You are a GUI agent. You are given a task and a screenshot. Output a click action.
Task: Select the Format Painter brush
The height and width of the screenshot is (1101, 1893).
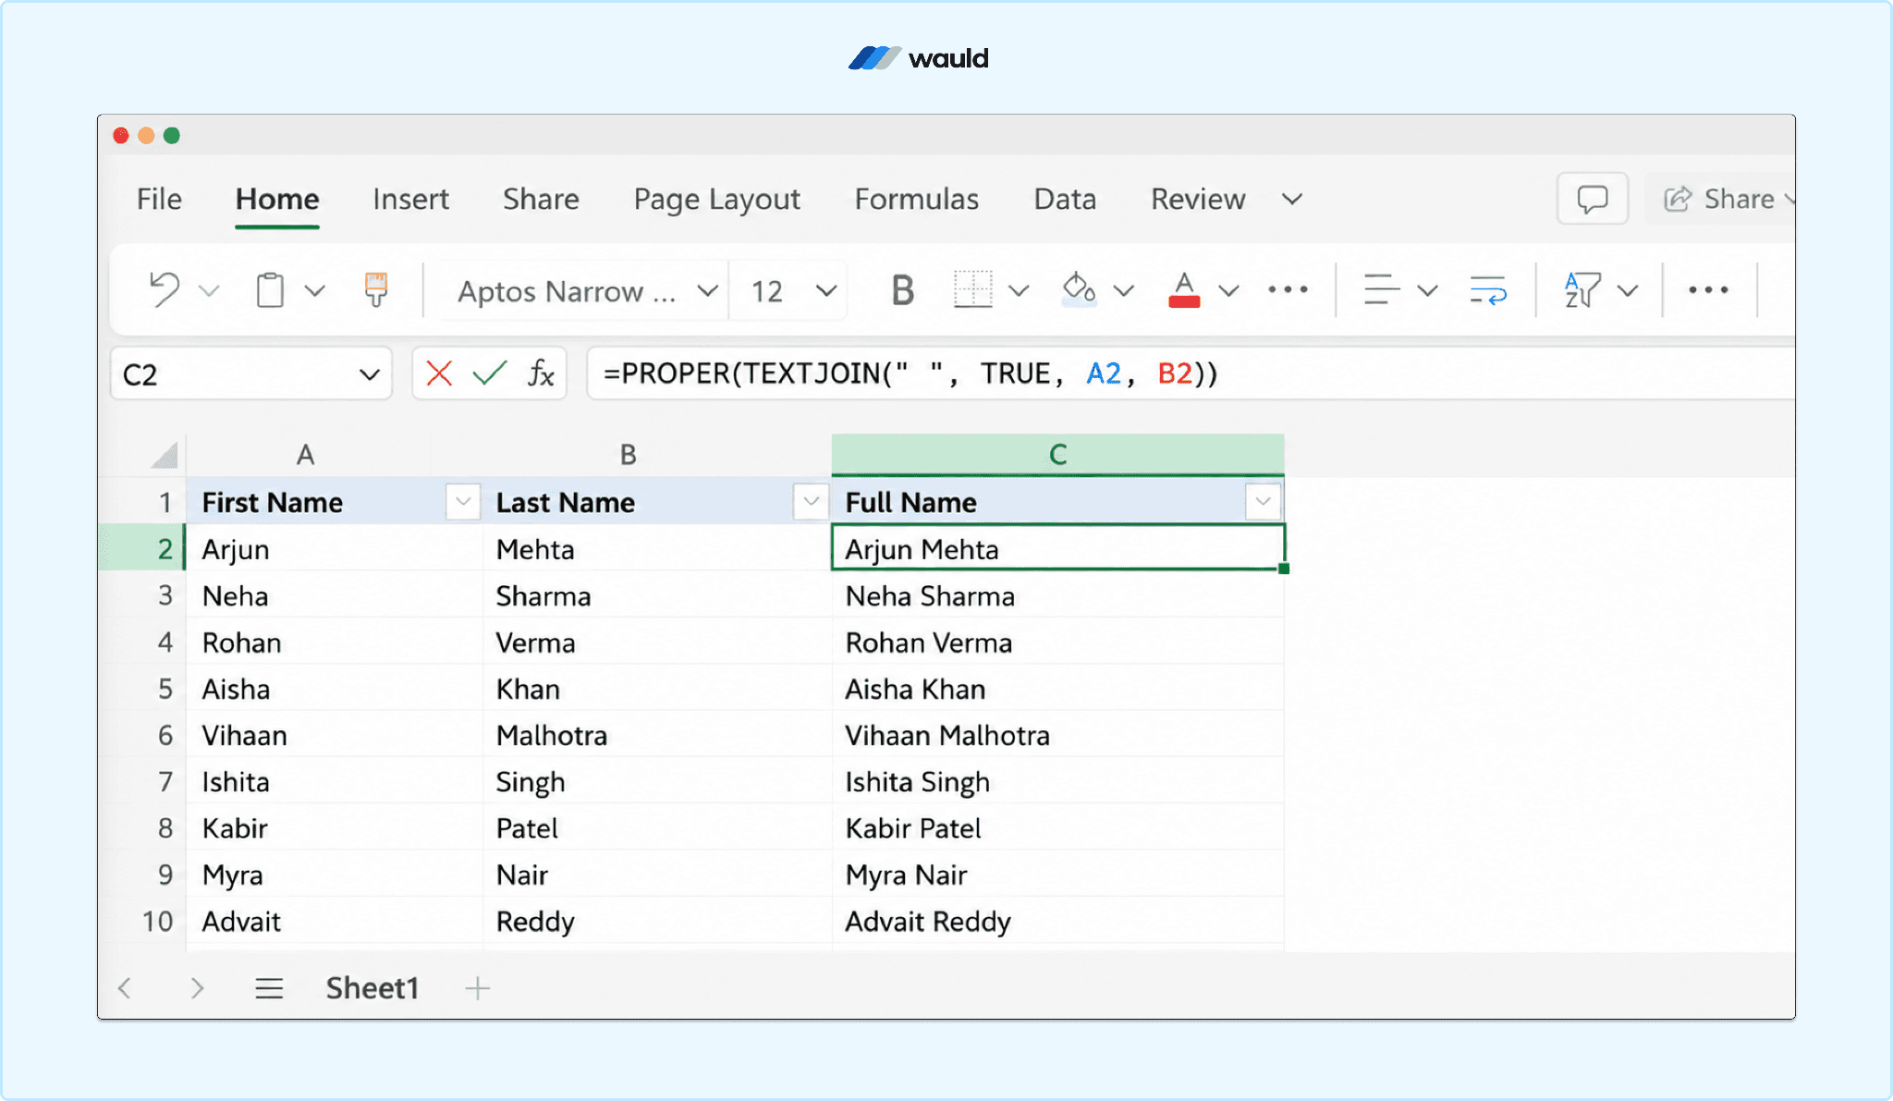376,290
